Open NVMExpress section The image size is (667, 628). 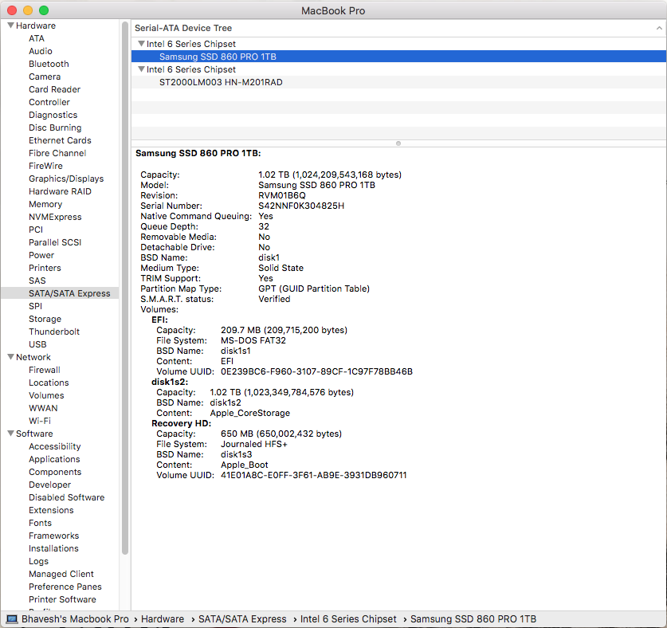pos(55,217)
